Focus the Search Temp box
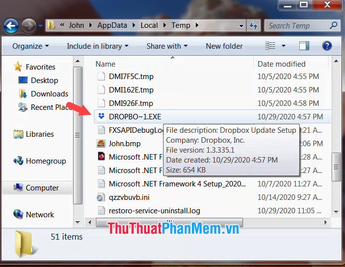 (x=302, y=25)
